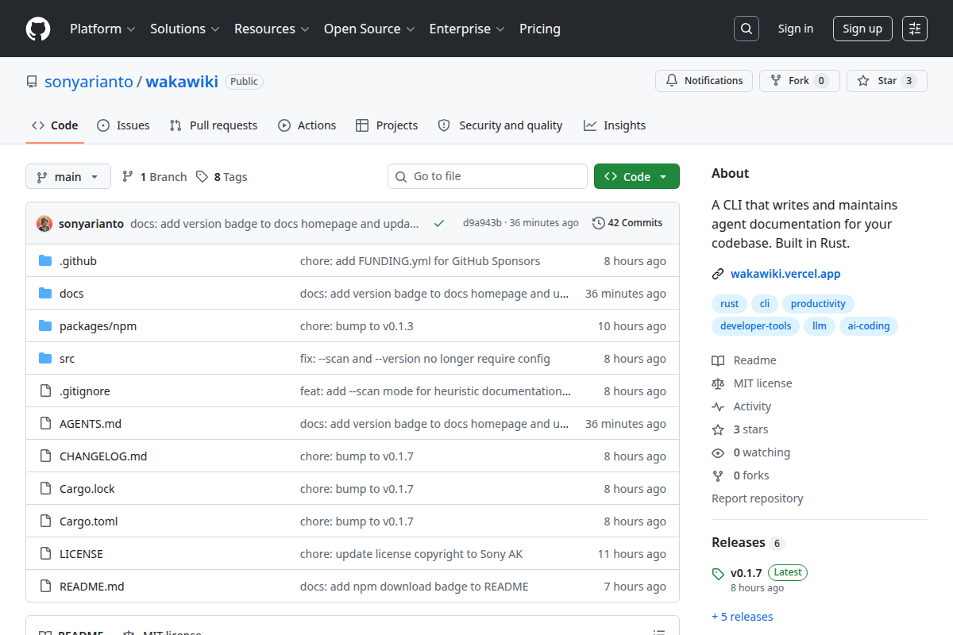Switch to the Pull requests tab
The width and height of the screenshot is (953, 635).
pos(214,125)
